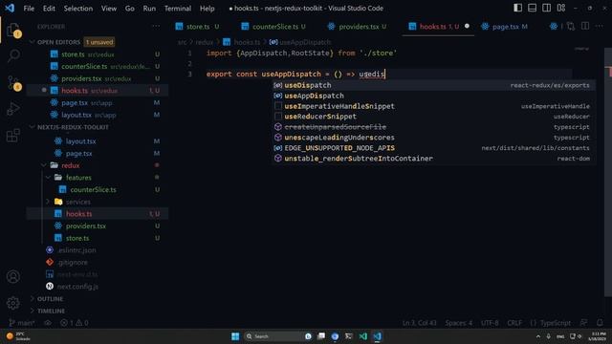Open counterSlice.ts under features folder
The image size is (612, 344).
click(x=98, y=189)
